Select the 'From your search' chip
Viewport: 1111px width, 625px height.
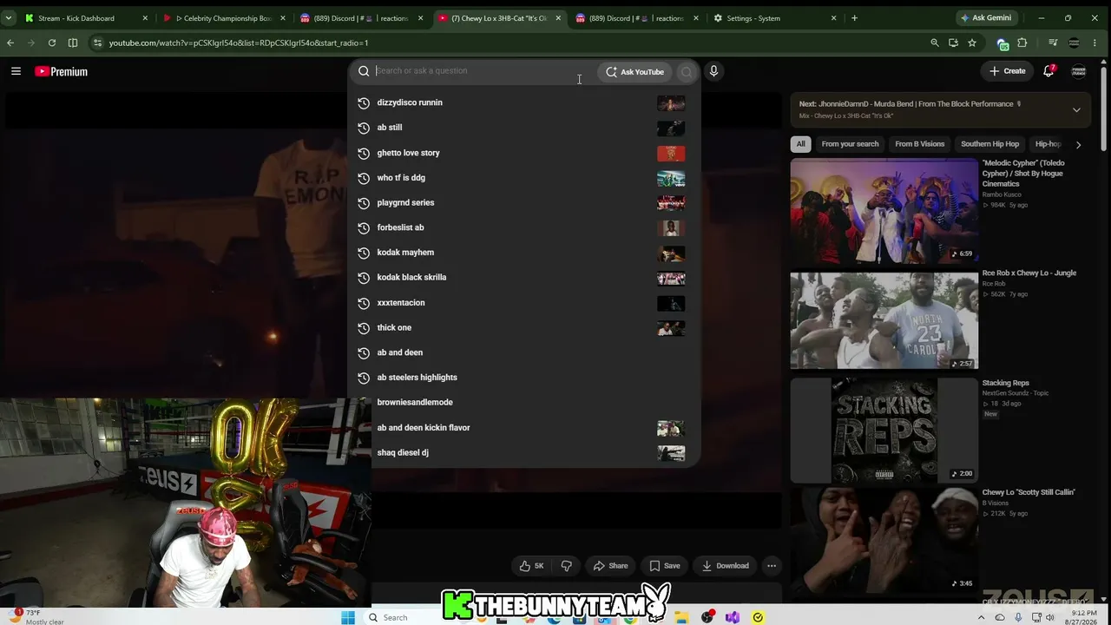[x=850, y=144]
